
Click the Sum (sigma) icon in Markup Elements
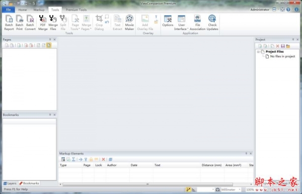coord(73,159)
